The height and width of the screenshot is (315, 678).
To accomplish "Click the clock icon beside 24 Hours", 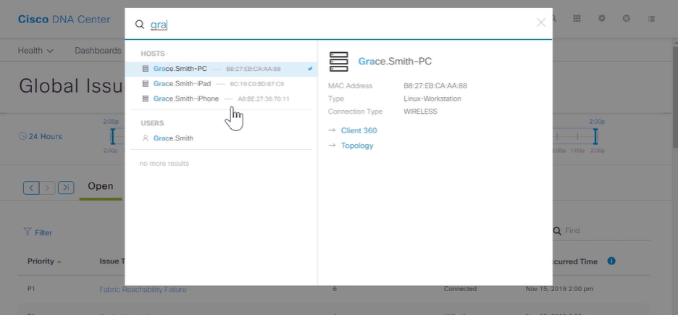I will pyautogui.click(x=22, y=136).
